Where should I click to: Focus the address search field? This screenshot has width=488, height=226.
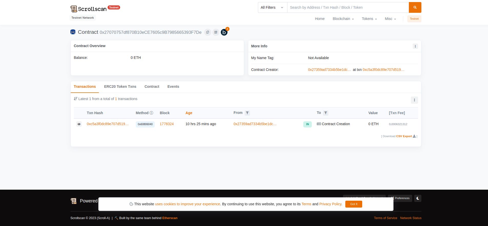[348, 7]
